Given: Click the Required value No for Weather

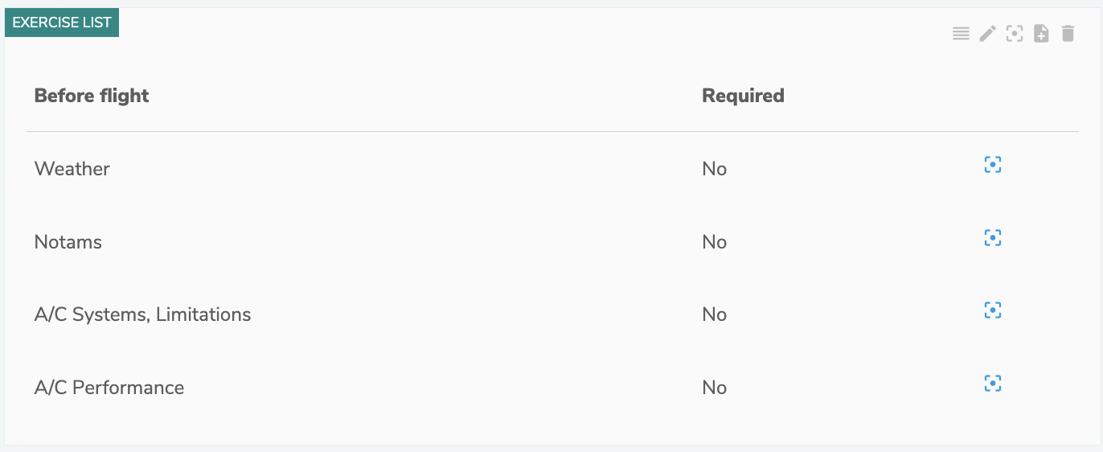Looking at the screenshot, I should click(x=714, y=169).
